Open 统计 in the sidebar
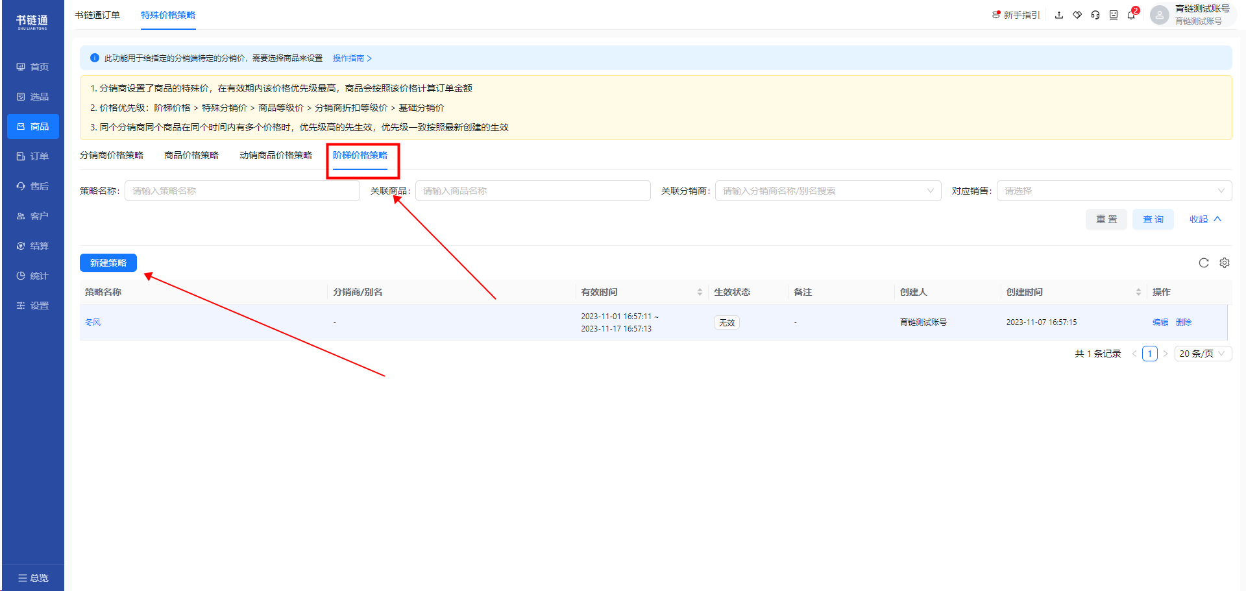 32,276
